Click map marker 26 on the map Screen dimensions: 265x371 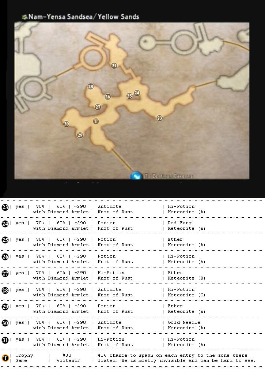tap(107, 97)
